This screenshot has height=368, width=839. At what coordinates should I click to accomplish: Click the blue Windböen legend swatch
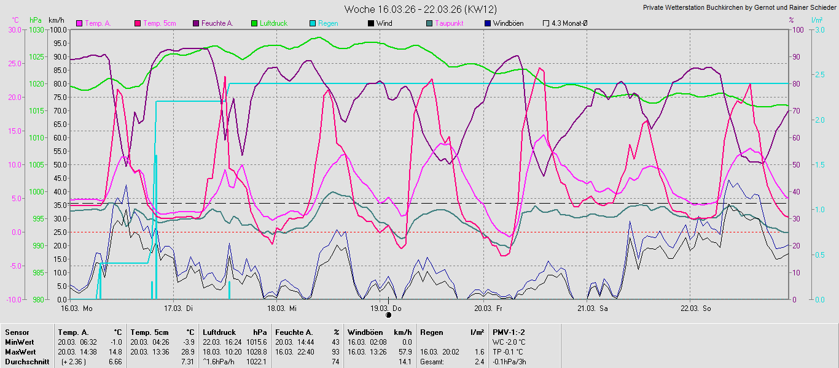pos(488,23)
